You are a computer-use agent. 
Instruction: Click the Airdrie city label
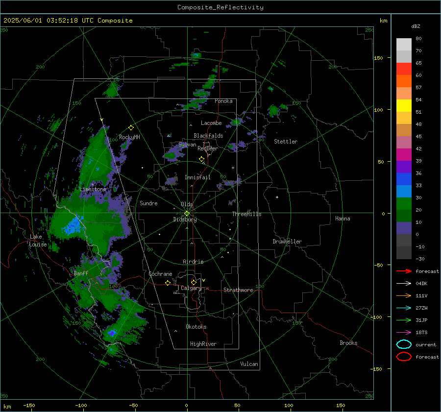pyautogui.click(x=193, y=262)
